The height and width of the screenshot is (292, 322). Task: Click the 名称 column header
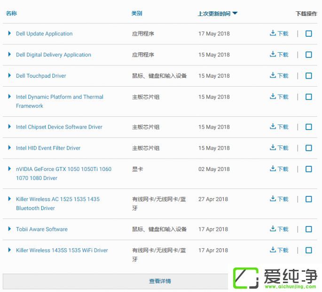11,14
